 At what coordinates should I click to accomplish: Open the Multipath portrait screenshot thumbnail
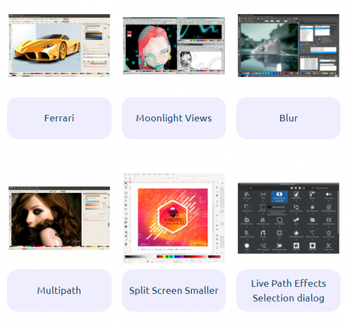point(59,218)
